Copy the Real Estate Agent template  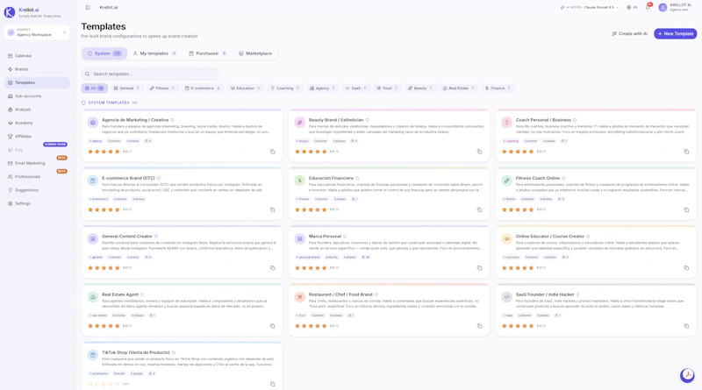272,326
